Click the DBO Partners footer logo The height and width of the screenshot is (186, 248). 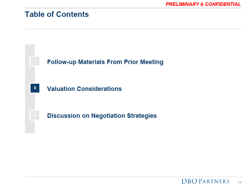205,181
